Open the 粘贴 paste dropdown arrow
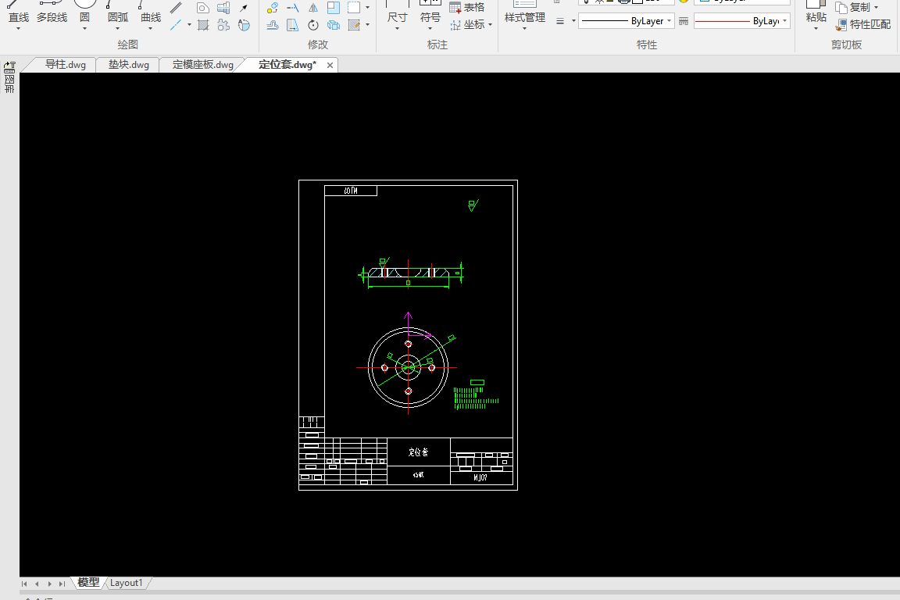Screen dimensions: 900x600 tap(816, 29)
